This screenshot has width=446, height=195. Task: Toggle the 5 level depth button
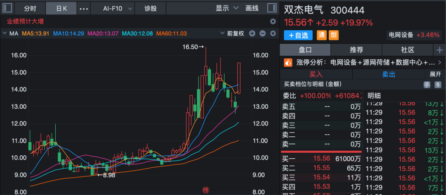(437, 85)
